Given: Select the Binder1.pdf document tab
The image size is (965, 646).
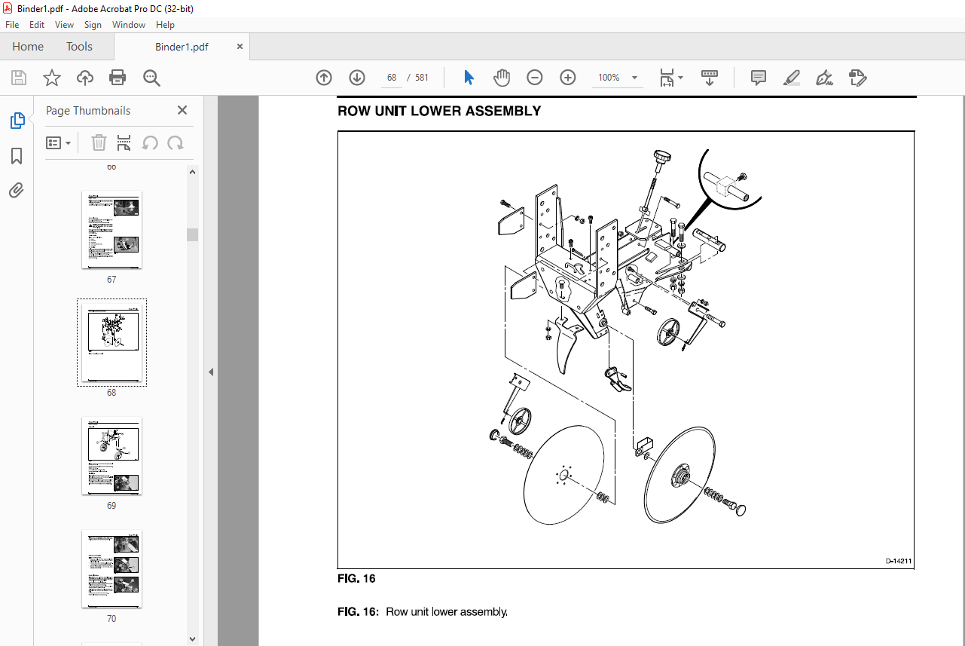Looking at the screenshot, I should pyautogui.click(x=182, y=47).
